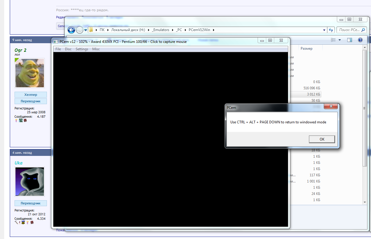Minimize the Explorer window

pyautogui.click(x=341, y=19)
